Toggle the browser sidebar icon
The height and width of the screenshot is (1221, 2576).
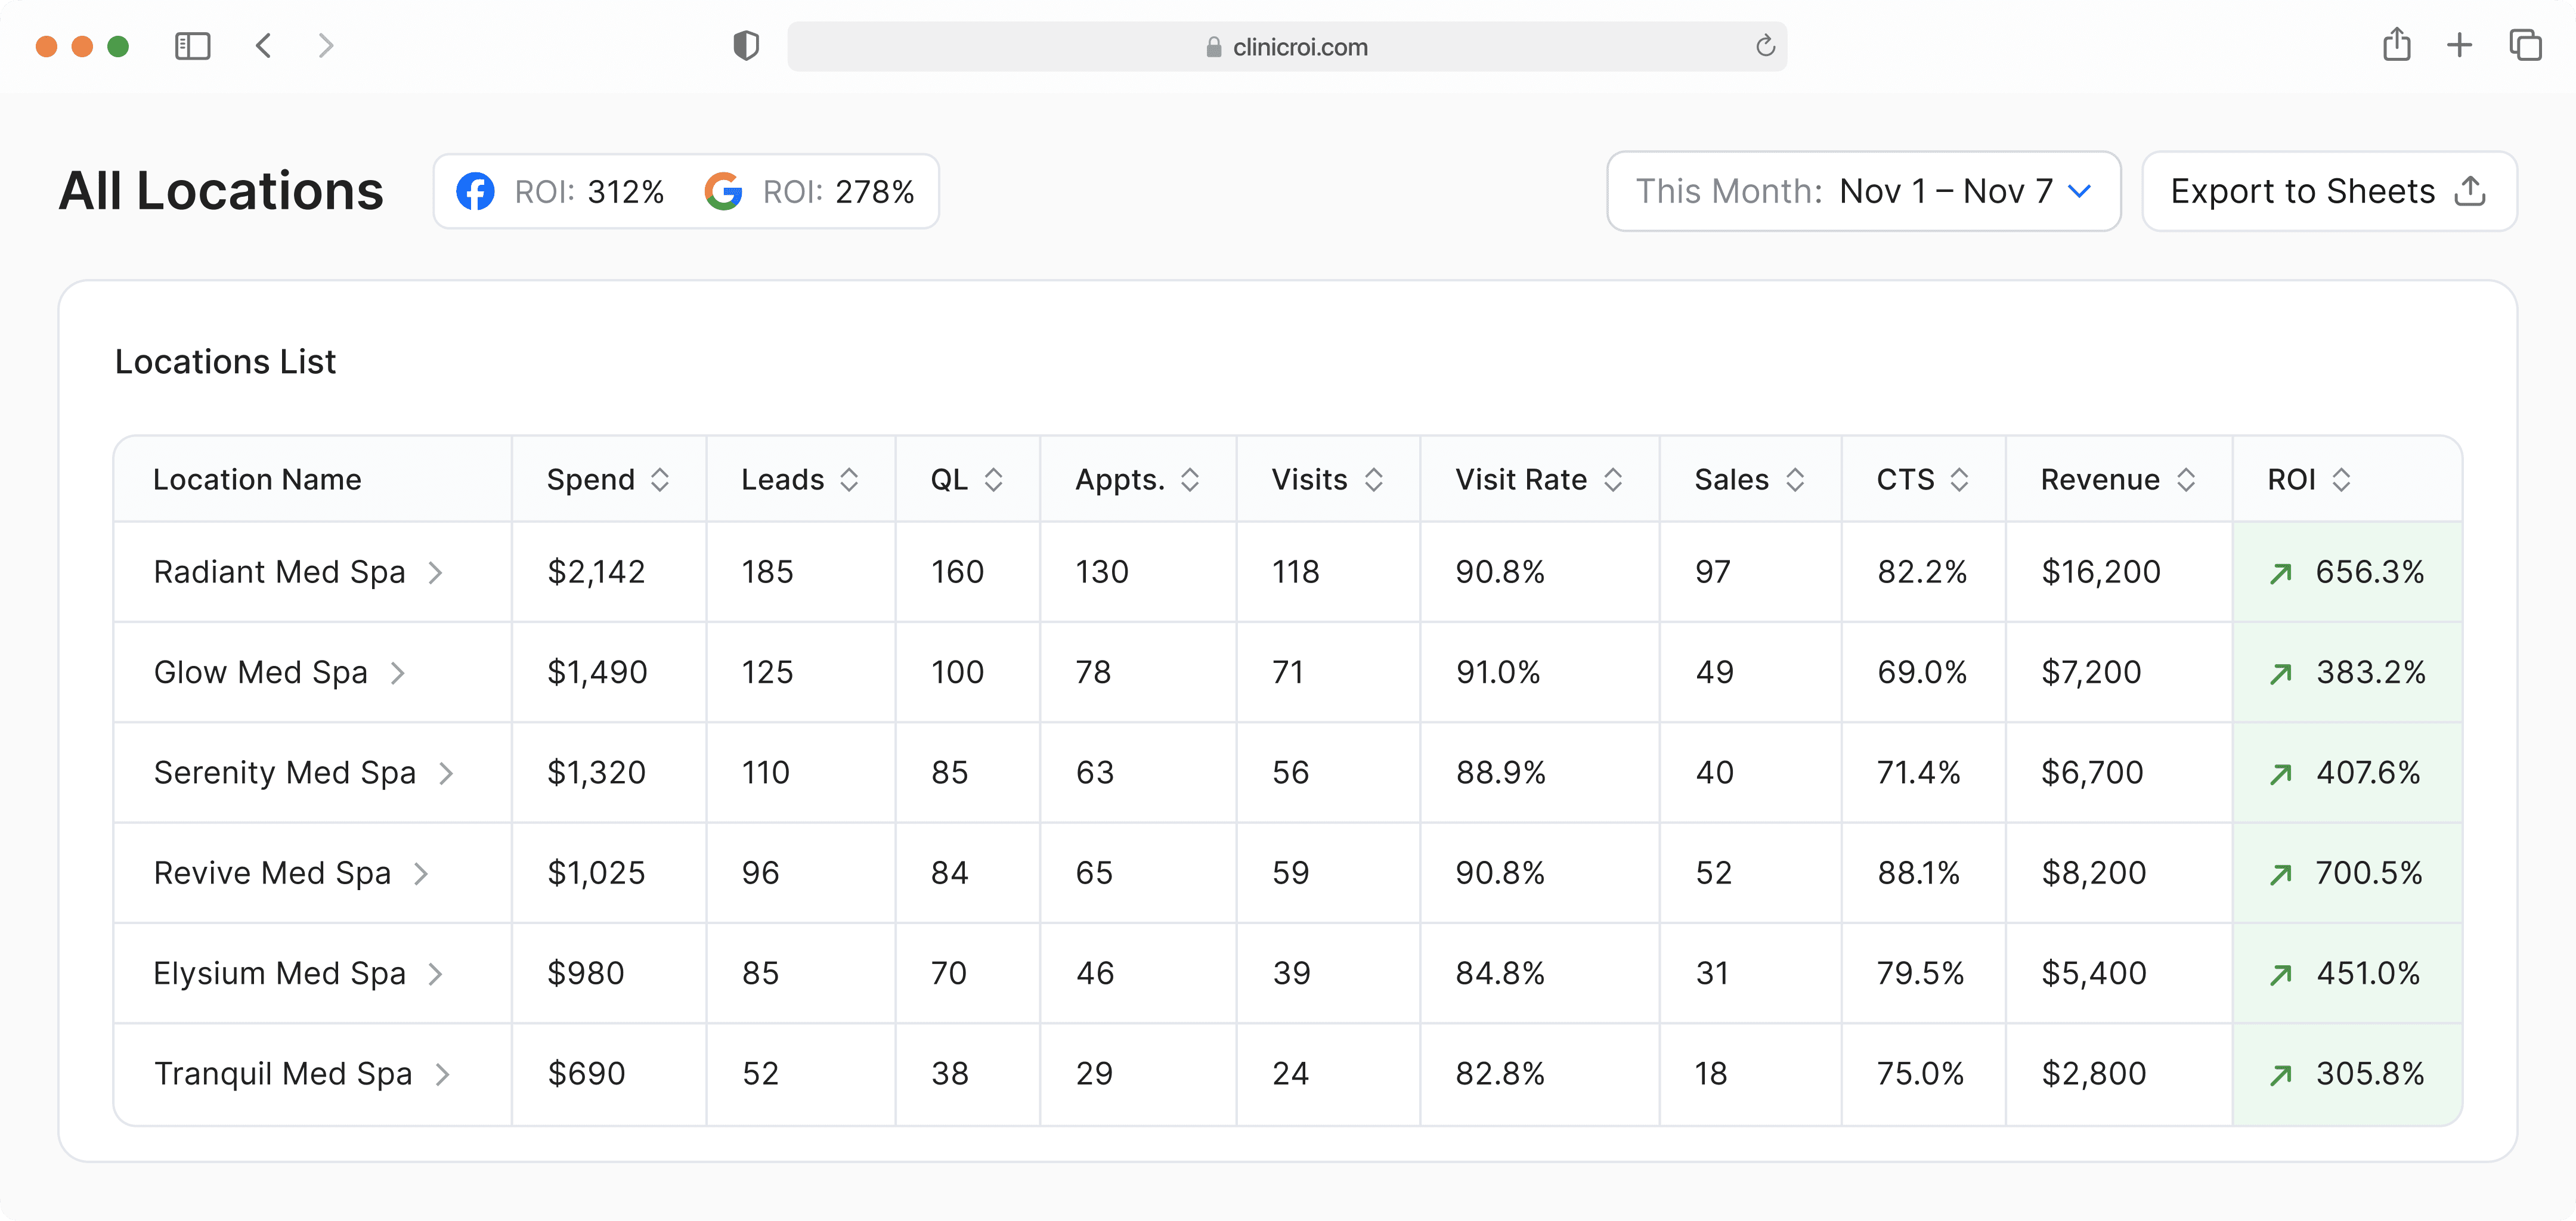pyautogui.click(x=192, y=46)
